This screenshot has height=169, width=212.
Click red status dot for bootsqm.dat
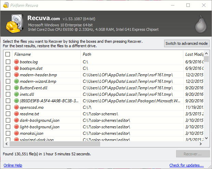pos(16,68)
